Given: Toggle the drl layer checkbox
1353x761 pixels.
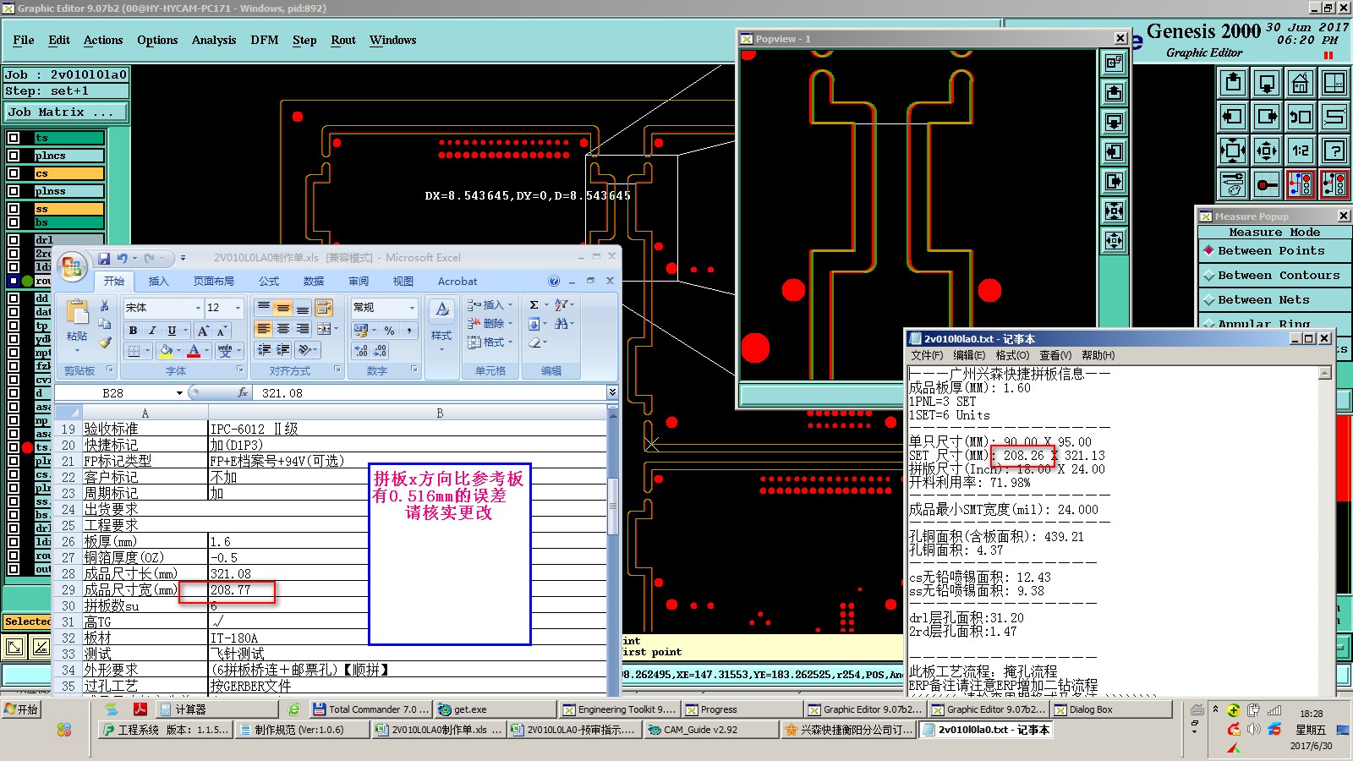Looking at the screenshot, I should [x=14, y=240].
